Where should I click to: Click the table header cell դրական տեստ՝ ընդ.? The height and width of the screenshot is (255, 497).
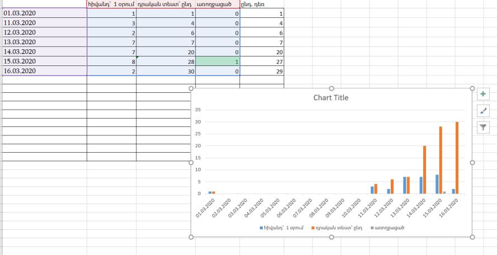pyautogui.click(x=166, y=4)
